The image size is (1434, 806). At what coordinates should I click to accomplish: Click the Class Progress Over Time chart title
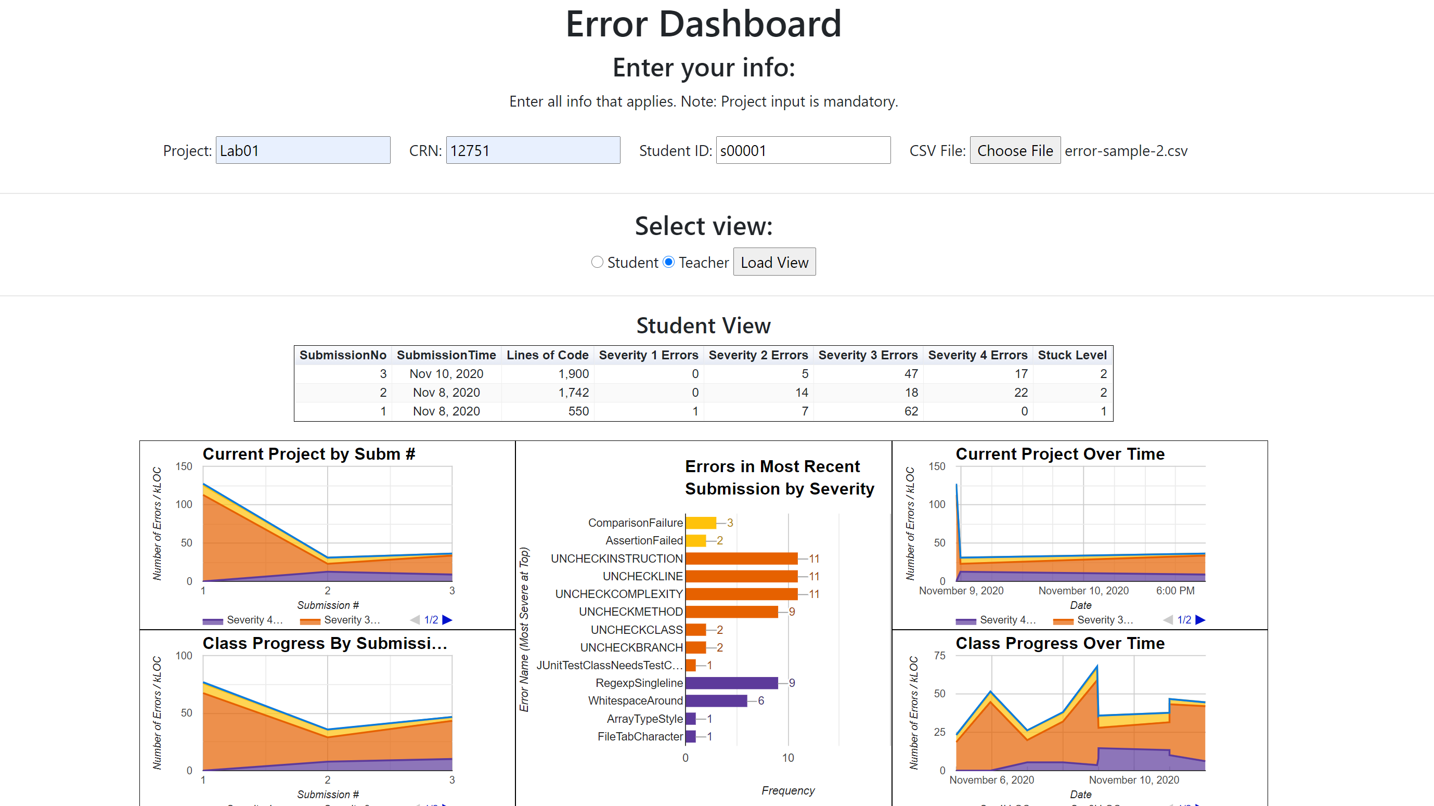pos(1060,643)
